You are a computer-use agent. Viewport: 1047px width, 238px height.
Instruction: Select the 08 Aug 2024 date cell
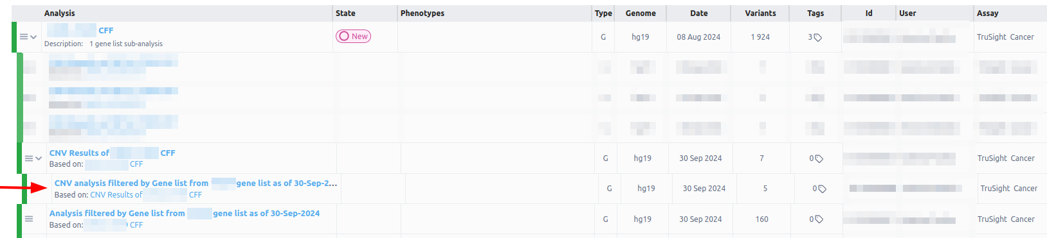point(698,37)
